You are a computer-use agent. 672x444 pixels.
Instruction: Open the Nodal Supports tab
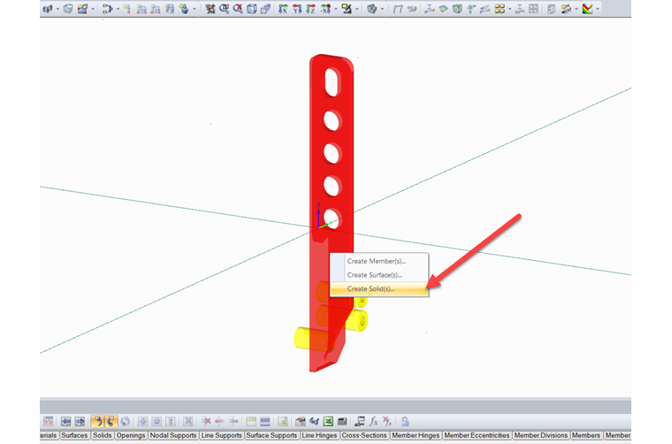pos(173,435)
